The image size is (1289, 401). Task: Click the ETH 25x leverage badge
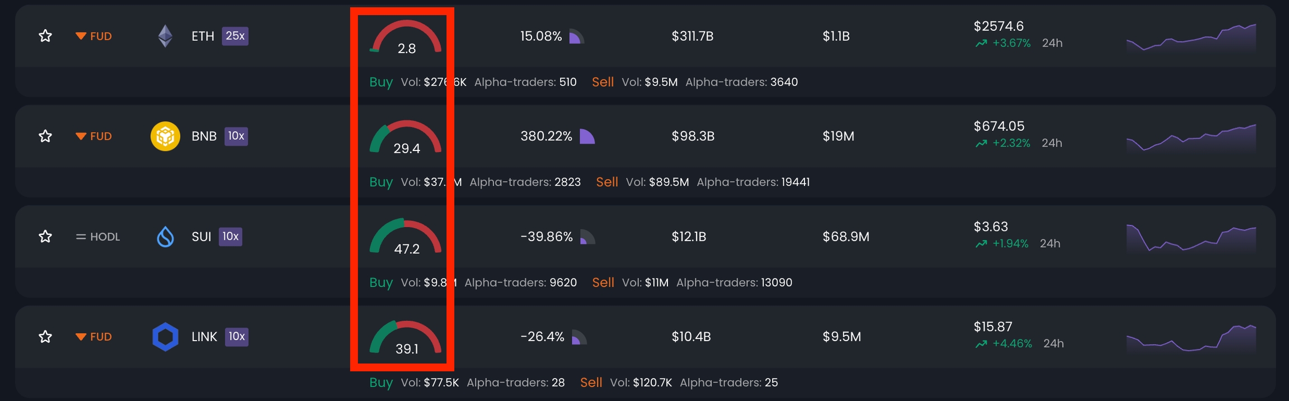(x=235, y=36)
